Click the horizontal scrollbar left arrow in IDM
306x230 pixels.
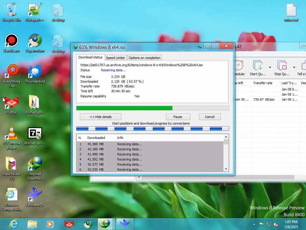(139, 177)
